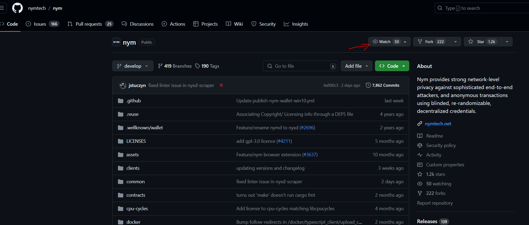This screenshot has width=529, height=225.
Task: Click the search magnifier icon in header
Action: pyautogui.click(x=440, y=8)
